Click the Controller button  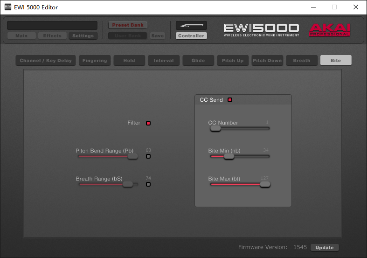click(191, 36)
